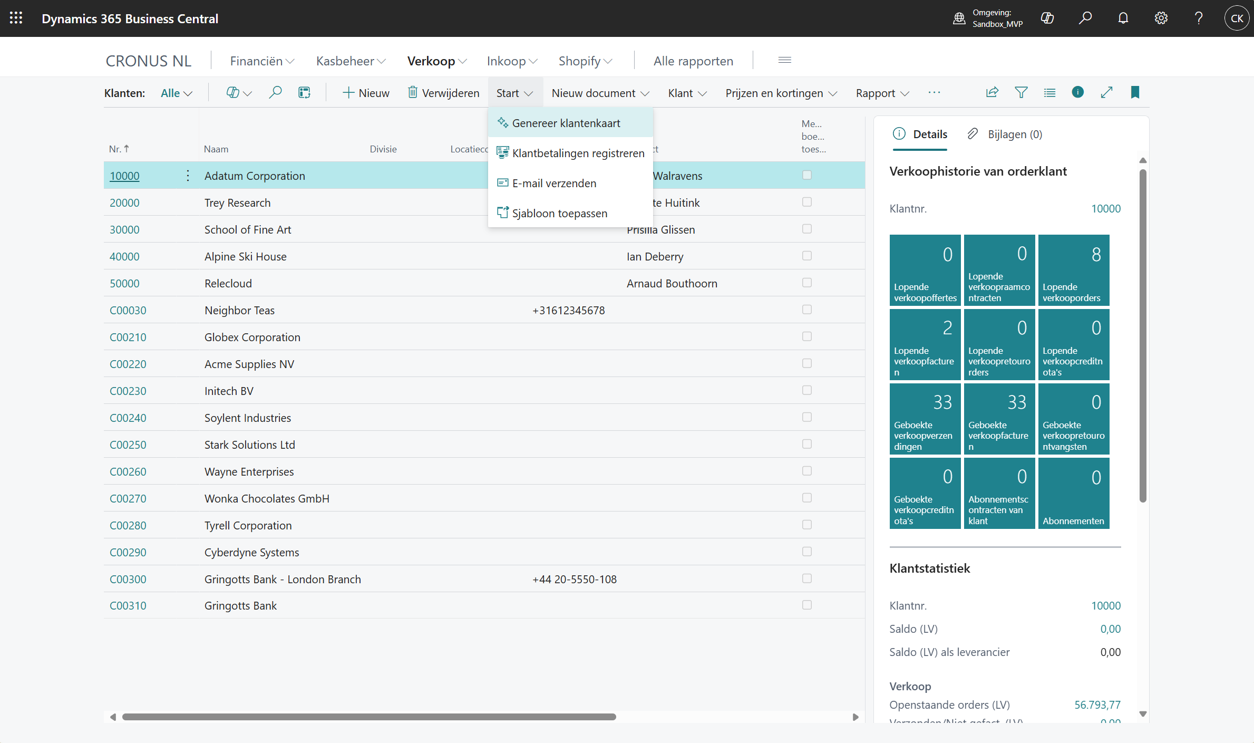1254x743 pixels.
Task: Open the filter pane funnel icon
Action: (1021, 93)
